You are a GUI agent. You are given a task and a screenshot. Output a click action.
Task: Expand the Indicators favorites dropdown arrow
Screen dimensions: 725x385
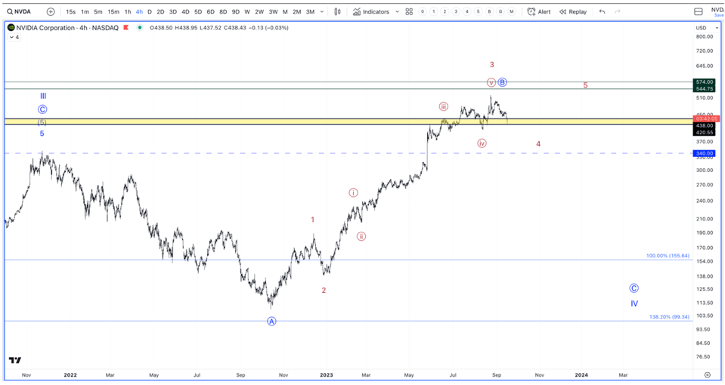[x=397, y=11]
